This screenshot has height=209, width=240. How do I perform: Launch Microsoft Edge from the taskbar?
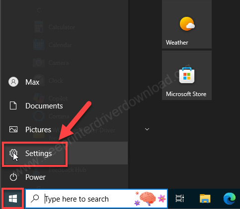pos(230,199)
